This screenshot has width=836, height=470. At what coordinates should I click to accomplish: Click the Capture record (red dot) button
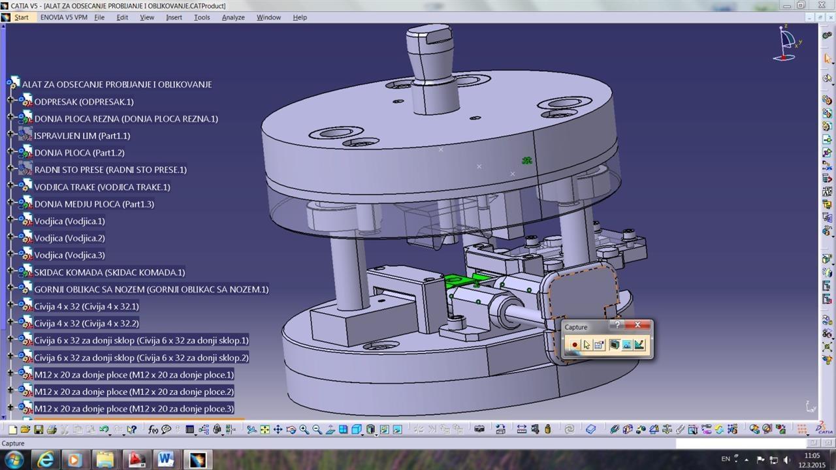coord(575,345)
